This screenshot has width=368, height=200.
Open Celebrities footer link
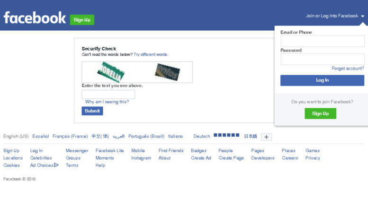(41, 158)
